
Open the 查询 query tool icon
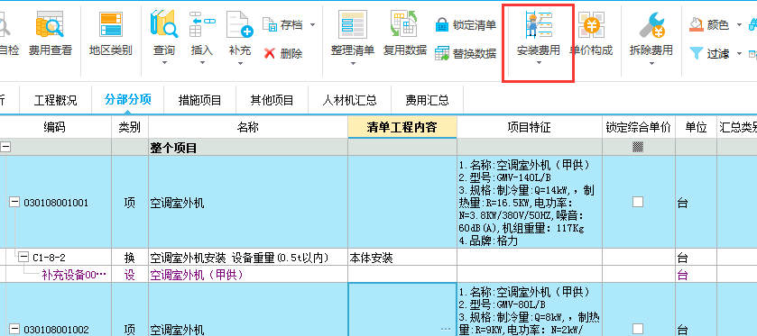pyautogui.click(x=164, y=24)
